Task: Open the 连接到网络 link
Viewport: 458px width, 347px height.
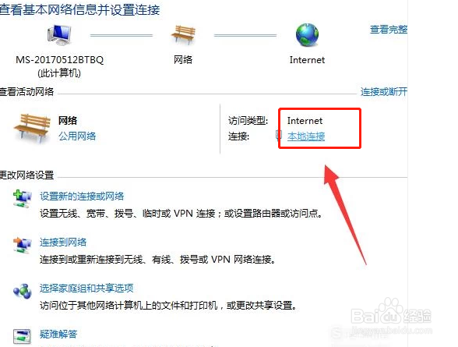Action: (63, 242)
